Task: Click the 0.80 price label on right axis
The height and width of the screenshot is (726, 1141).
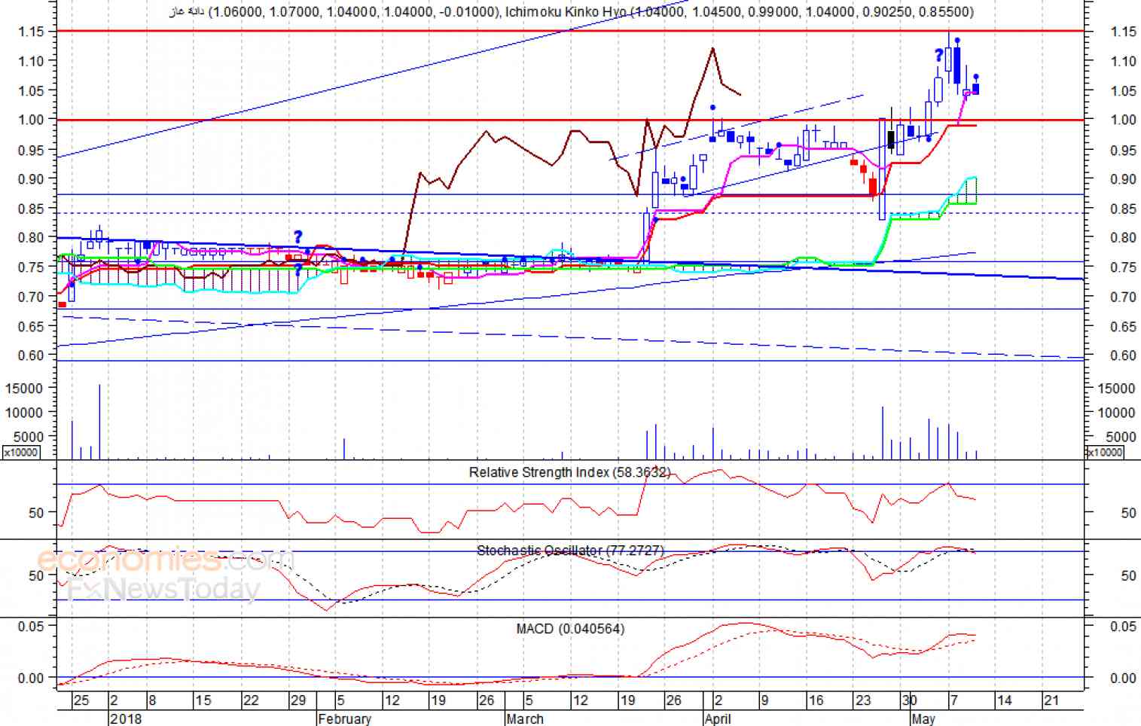Action: tap(1123, 238)
